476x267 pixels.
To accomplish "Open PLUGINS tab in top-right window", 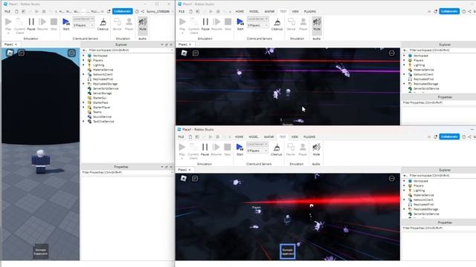I will click(x=310, y=12).
